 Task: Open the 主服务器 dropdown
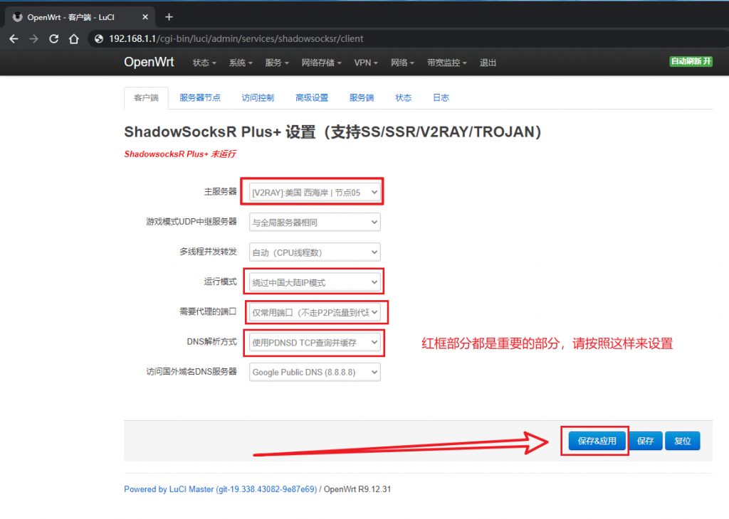315,192
